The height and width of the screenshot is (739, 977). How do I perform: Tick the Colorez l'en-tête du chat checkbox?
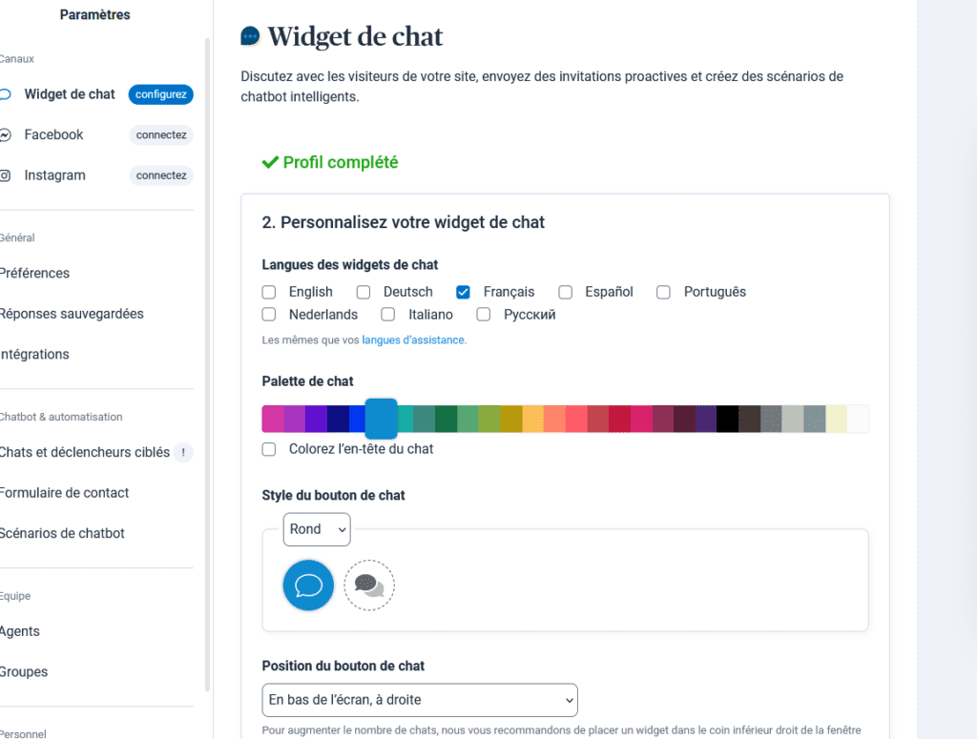coord(268,449)
